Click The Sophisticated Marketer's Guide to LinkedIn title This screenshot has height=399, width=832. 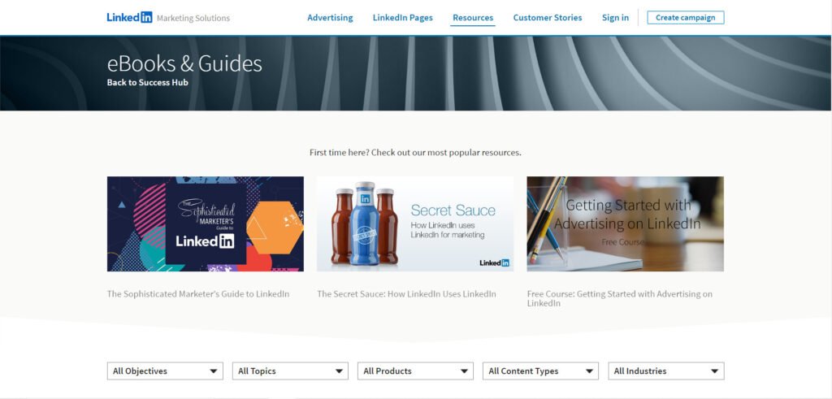click(x=198, y=294)
